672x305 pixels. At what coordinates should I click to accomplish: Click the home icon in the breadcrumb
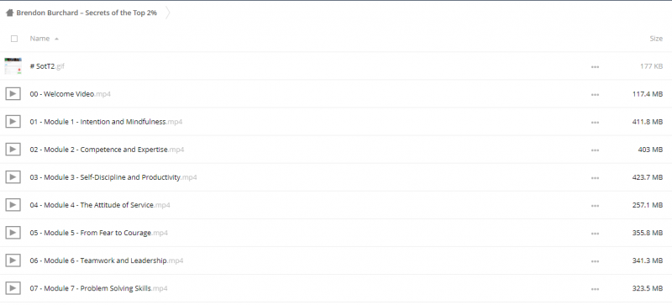coord(9,13)
